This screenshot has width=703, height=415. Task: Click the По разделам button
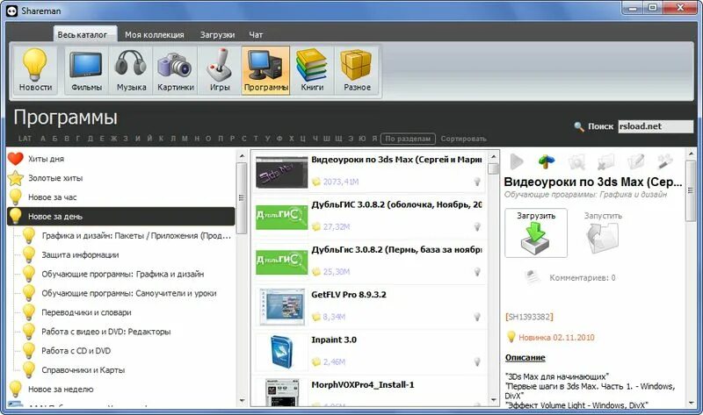pos(408,139)
